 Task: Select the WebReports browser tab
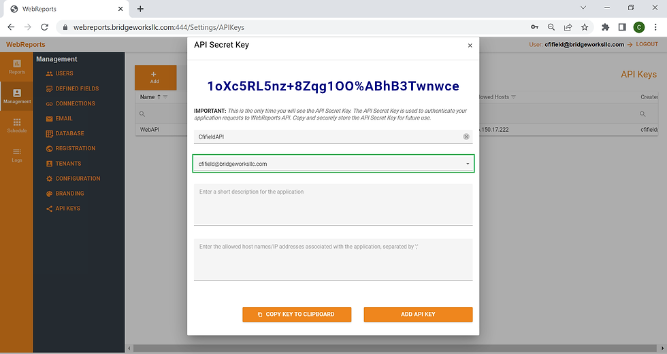coord(66,10)
